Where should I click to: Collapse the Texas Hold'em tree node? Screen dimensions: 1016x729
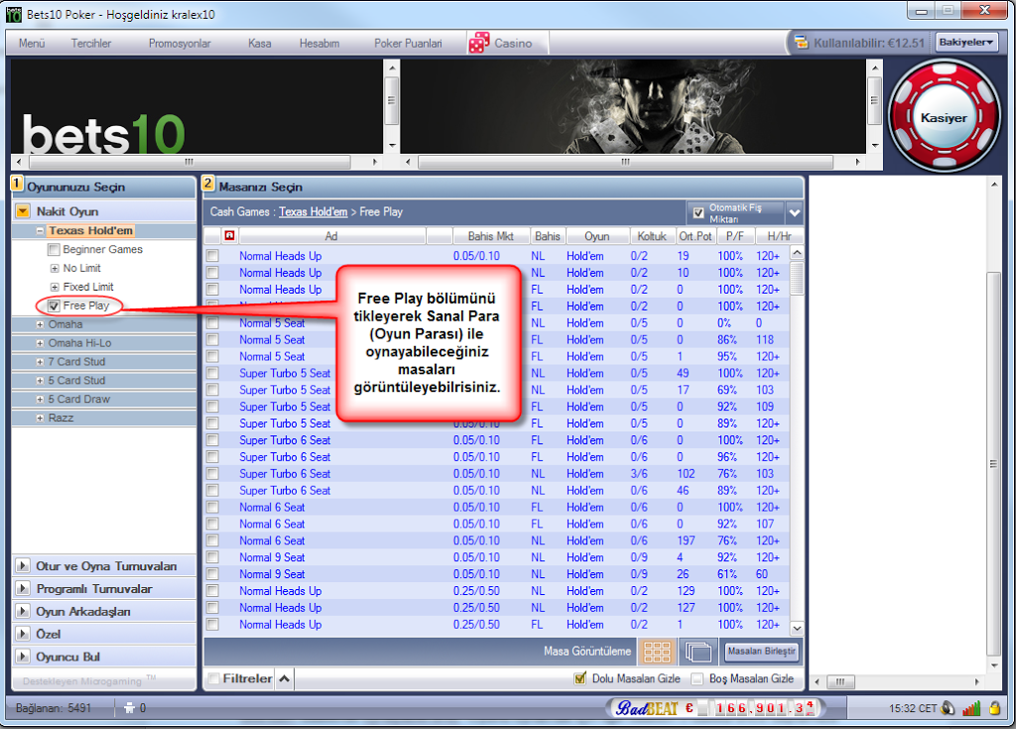pyautogui.click(x=40, y=231)
